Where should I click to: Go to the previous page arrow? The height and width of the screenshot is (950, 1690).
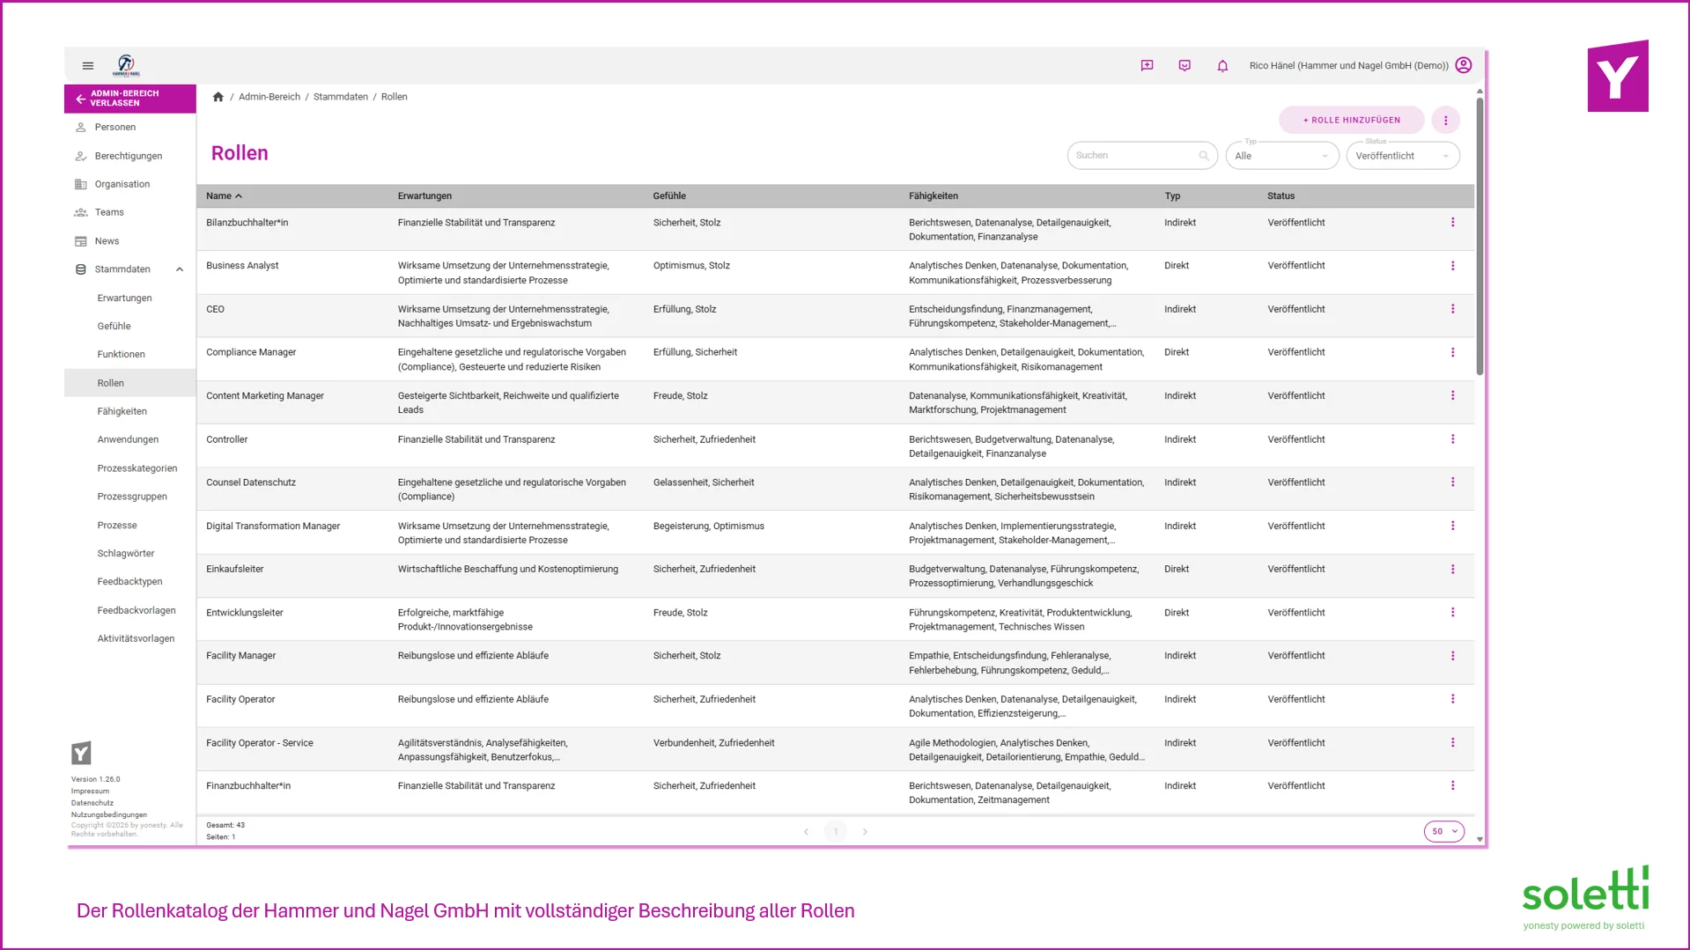(x=806, y=832)
